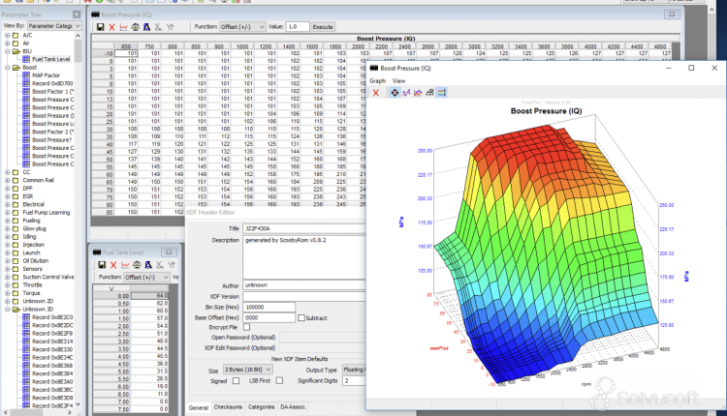Image resolution: width=727 pixels, height=416 pixels.
Task: Click Parameter Tree vertical scrollbar down arrow
Action: point(78,404)
